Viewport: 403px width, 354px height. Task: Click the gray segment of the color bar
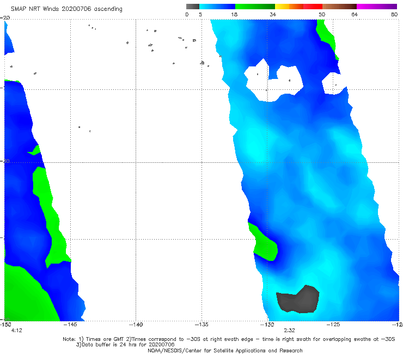pyautogui.click(x=193, y=7)
